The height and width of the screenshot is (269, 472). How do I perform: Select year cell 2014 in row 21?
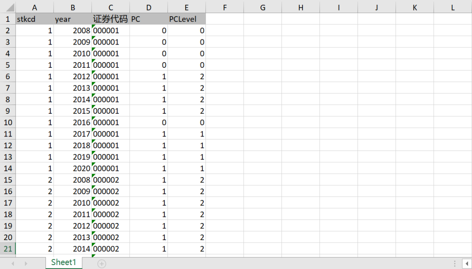point(73,249)
